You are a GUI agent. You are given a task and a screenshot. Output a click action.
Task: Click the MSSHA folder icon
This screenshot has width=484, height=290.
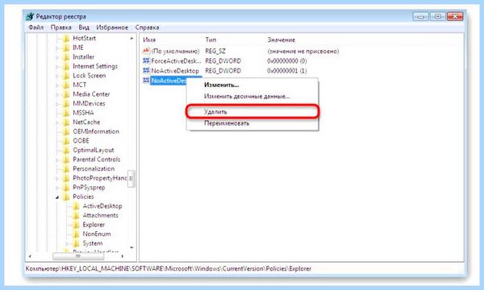tap(66, 113)
